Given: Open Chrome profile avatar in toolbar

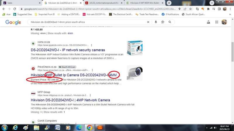Looking at the screenshot, I should point(225,9).
